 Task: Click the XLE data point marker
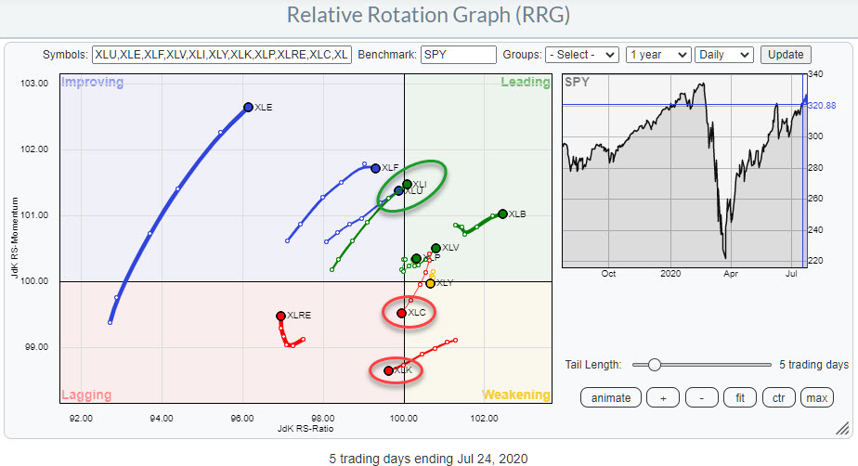pos(248,108)
